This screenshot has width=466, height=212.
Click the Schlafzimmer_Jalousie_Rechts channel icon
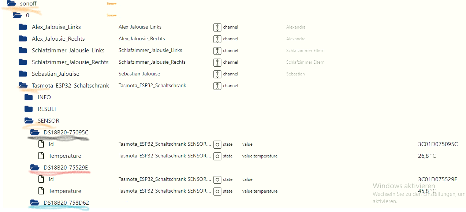tap(217, 62)
